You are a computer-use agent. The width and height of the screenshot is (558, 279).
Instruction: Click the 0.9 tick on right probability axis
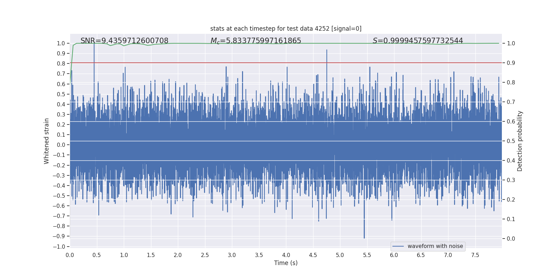511,63
